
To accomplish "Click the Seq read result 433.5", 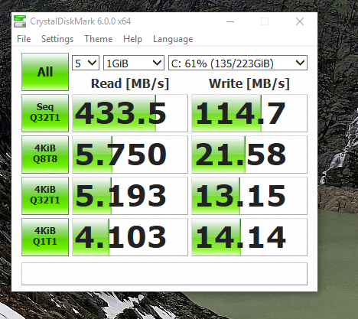I will [x=130, y=113].
